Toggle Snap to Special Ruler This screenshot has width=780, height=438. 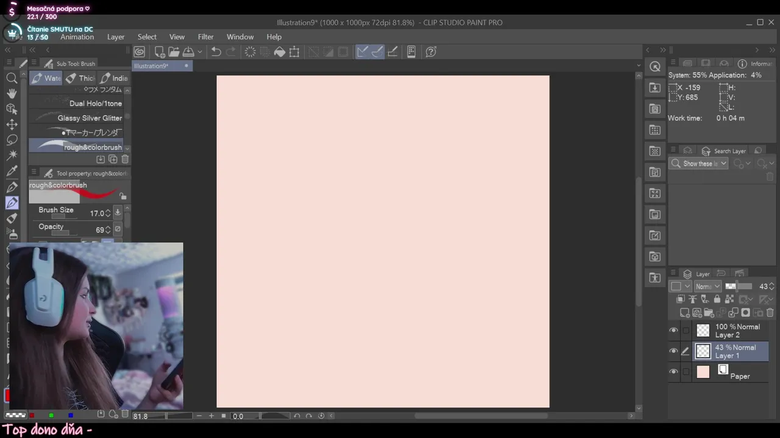377,52
